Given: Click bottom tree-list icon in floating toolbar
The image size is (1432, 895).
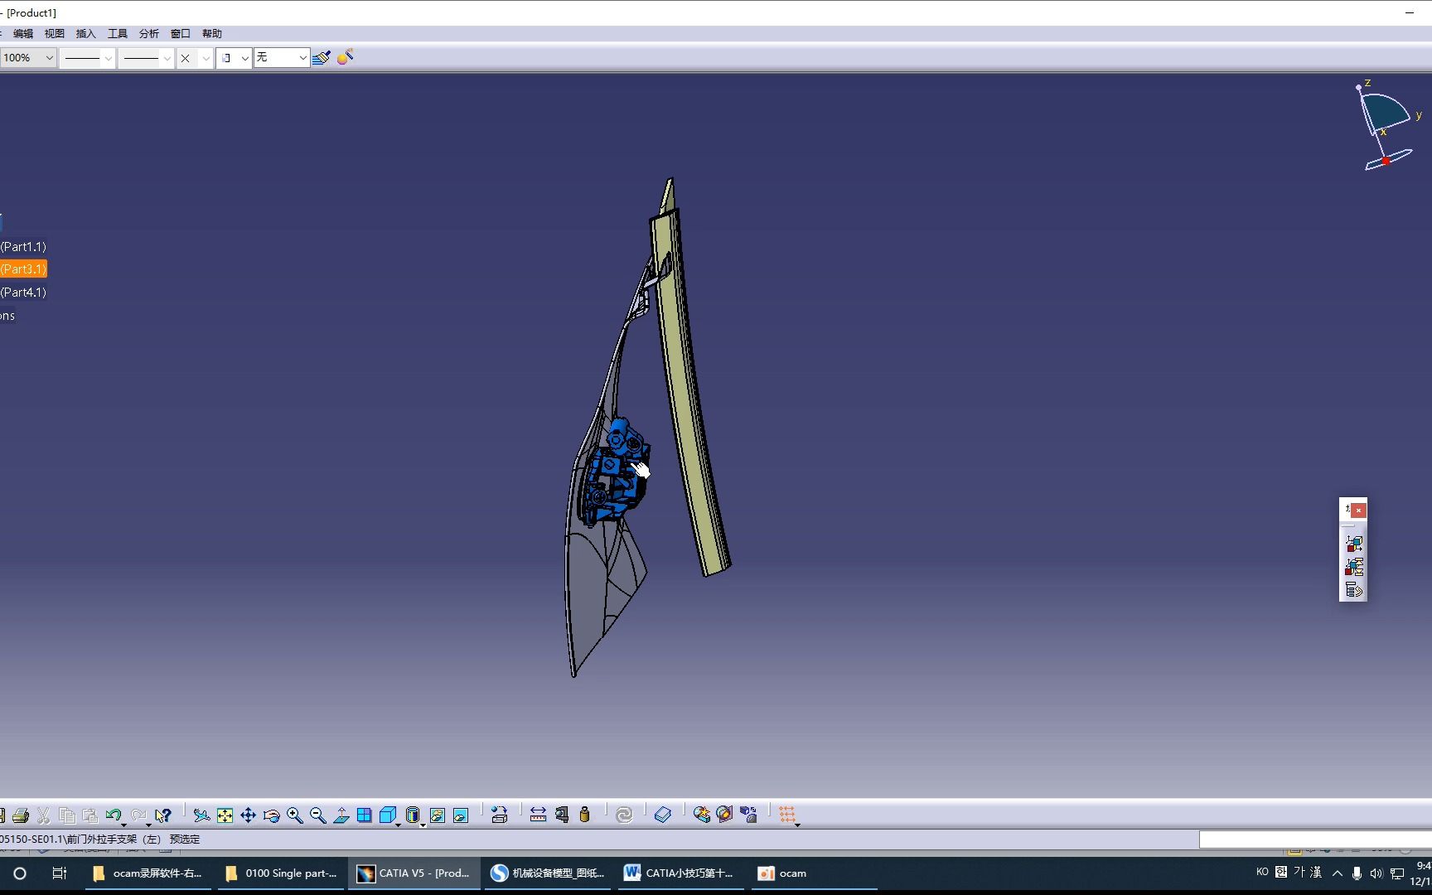Looking at the screenshot, I should click(1354, 590).
